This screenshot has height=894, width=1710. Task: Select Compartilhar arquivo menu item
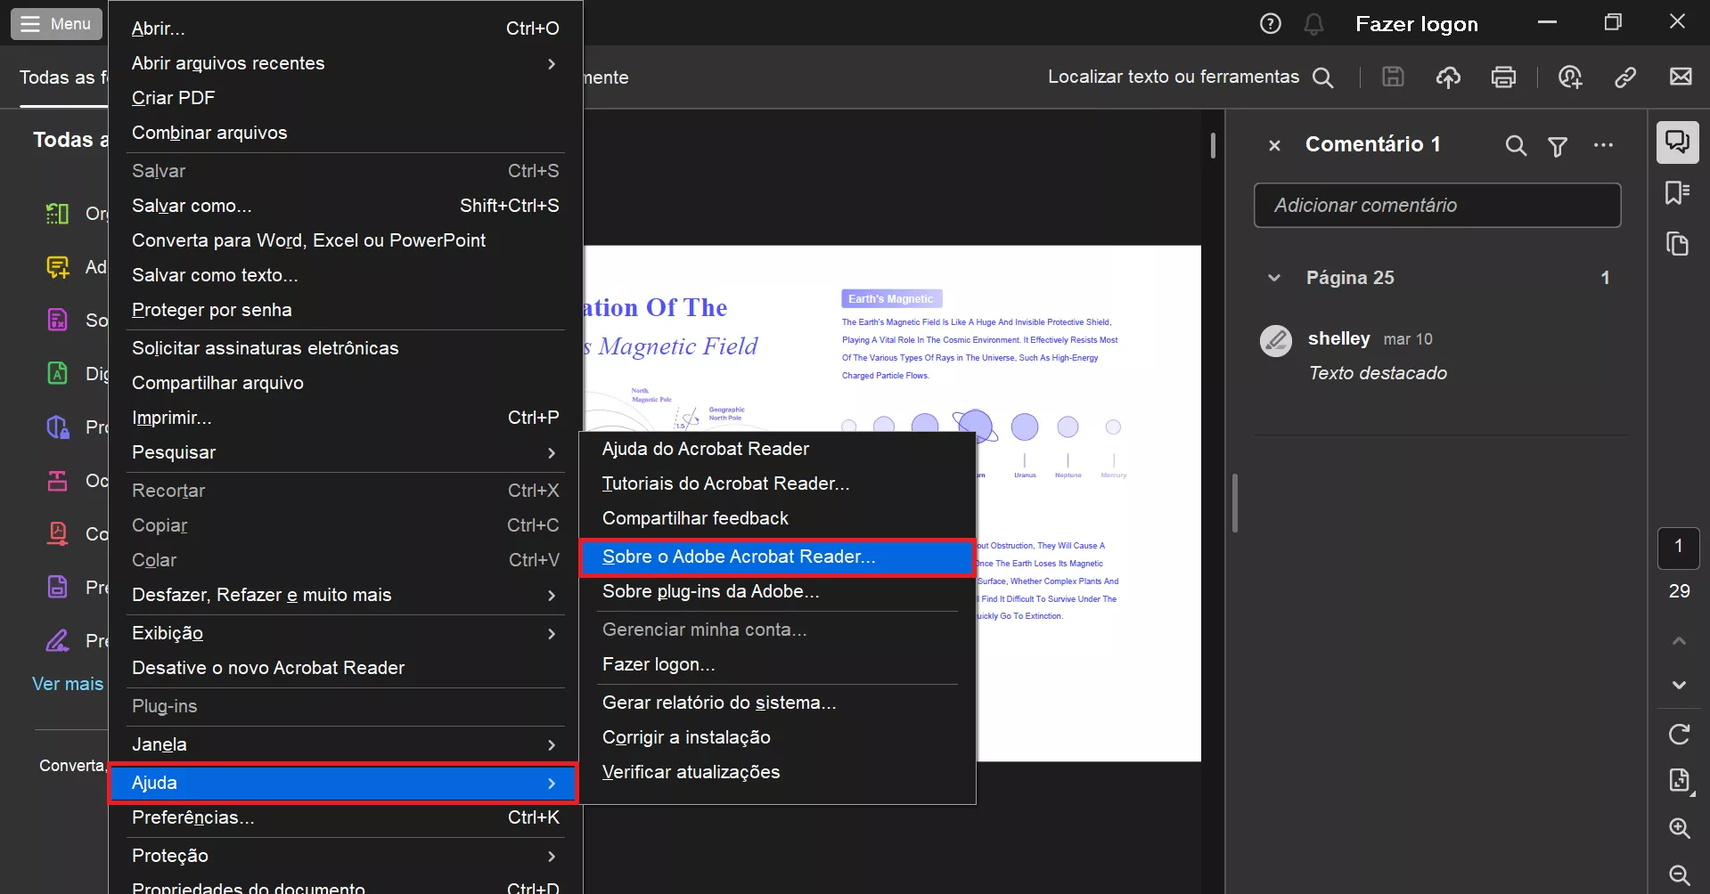(344, 383)
